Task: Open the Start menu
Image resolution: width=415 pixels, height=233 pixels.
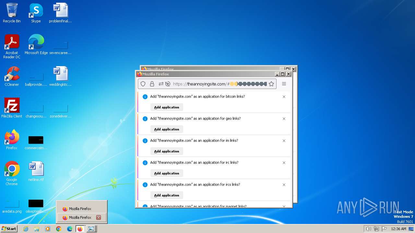Action: click(9, 229)
